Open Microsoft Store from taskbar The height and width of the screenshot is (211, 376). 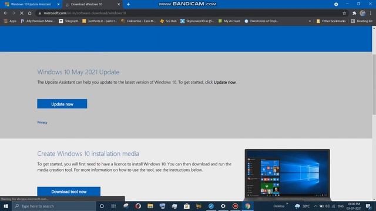click(x=187, y=206)
